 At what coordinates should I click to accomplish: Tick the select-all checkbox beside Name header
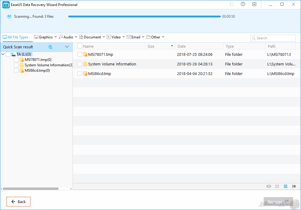click(80, 46)
